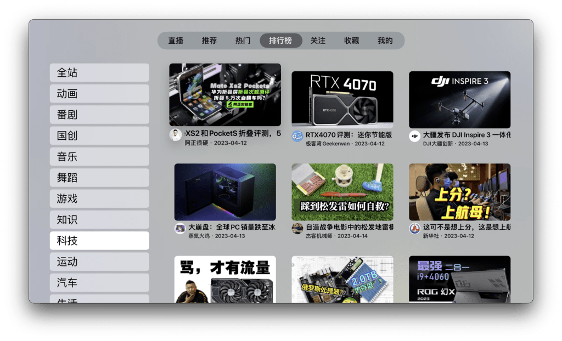The image size is (562, 341).
Task: Click DJI大疆创新 logo avatar
Action: point(415,137)
